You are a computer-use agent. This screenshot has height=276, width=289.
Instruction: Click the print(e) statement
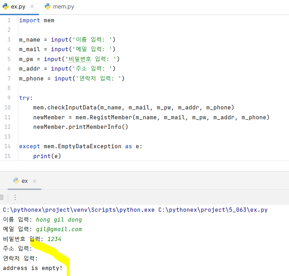[x=47, y=156]
